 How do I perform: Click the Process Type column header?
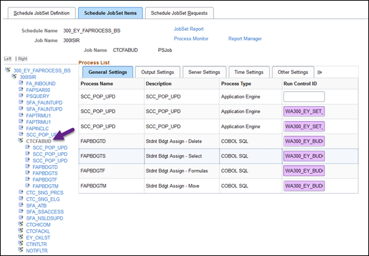236,84
